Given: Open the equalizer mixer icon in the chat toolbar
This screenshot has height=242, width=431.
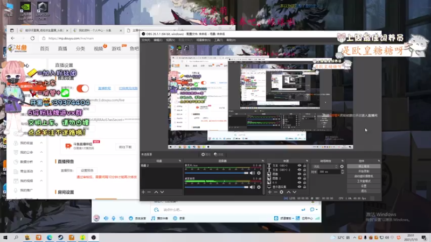Looking at the screenshot, I should click(122, 218).
